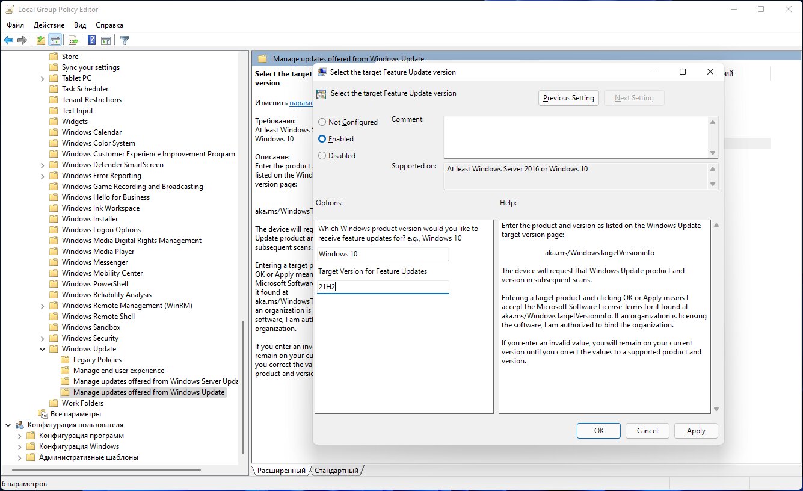
Task: Click the Comment box scroll-down arrow
Action: [x=713, y=153]
